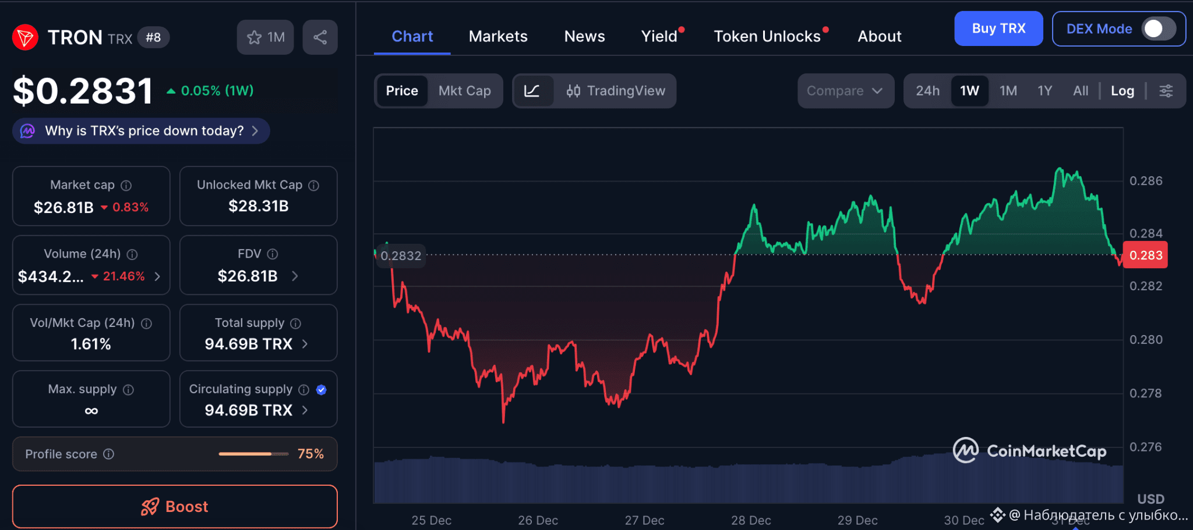Expand the FDV details chevron
This screenshot has height=530, width=1193.
295,276
